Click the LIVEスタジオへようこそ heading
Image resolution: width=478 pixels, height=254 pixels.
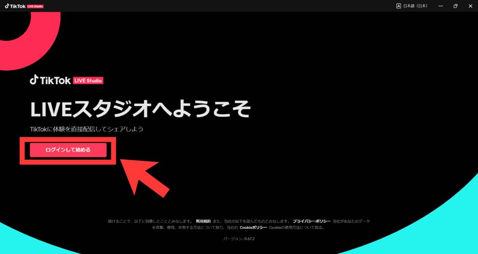pos(140,109)
